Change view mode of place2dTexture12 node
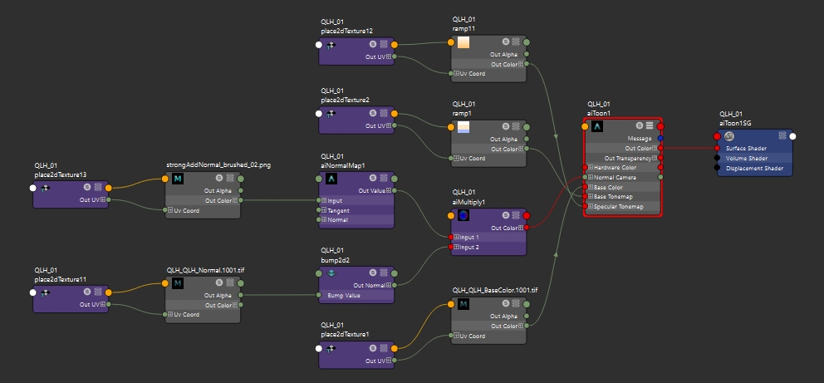The height and width of the screenshot is (383, 824). 384,45
